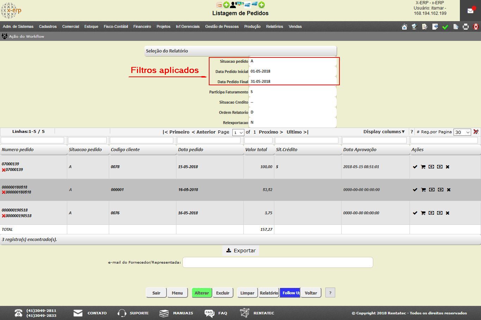Click filter box above Numero pedido column
Screen dimensions: 481x320
[x=32, y=140]
